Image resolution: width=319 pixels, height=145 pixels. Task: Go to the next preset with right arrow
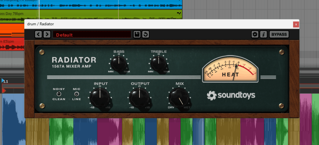click(47, 34)
